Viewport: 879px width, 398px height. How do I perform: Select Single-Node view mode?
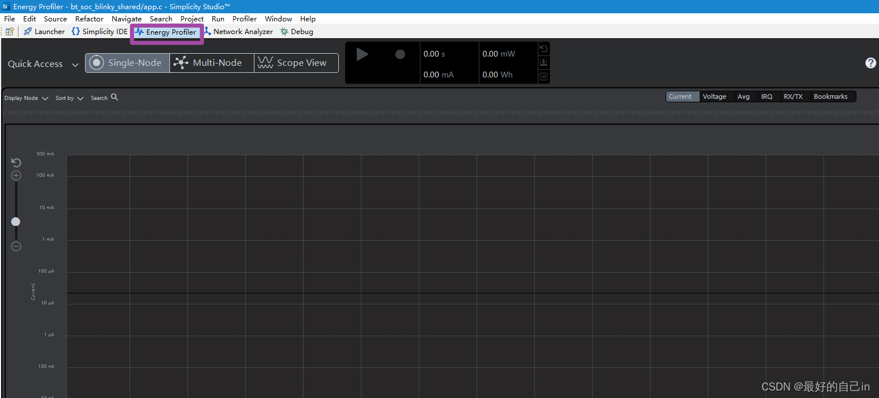pos(127,63)
